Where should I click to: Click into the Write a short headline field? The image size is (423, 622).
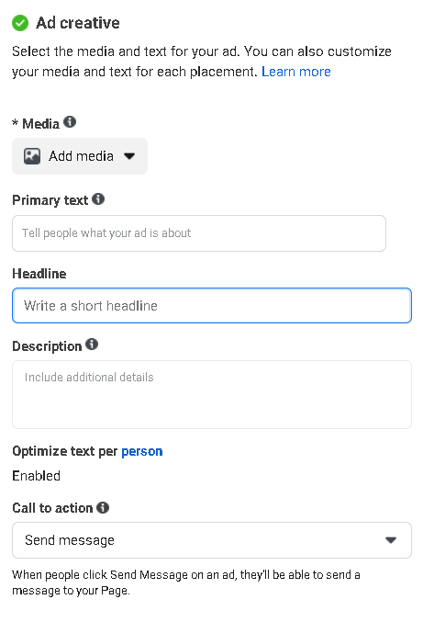[212, 305]
